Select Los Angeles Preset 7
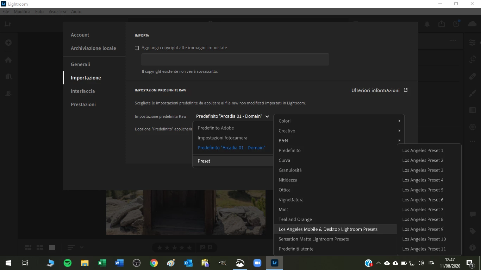Screen dimensions: 481x270 [429, 210]
